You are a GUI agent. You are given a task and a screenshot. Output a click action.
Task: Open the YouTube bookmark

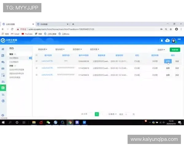tap(27, 34)
